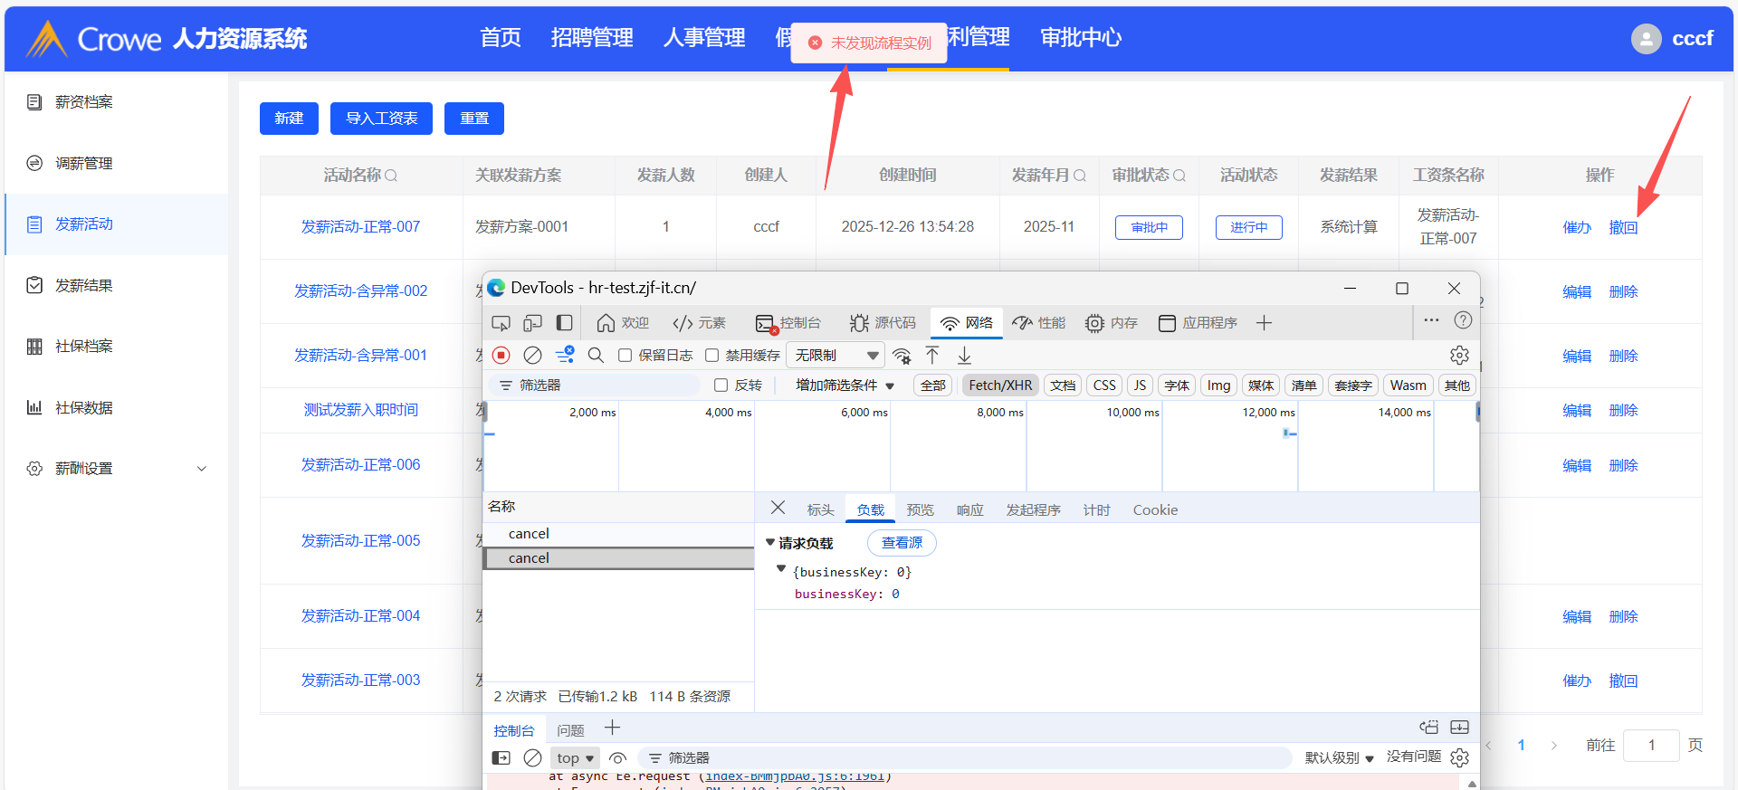Open the 审批中心 top navigation item

click(x=1081, y=38)
